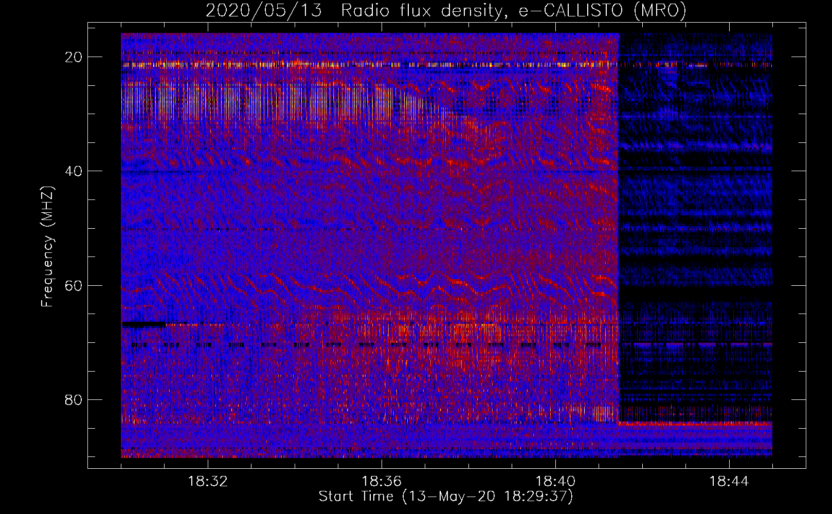
Task: Click the 18:32 time tick label
Action: click(208, 482)
